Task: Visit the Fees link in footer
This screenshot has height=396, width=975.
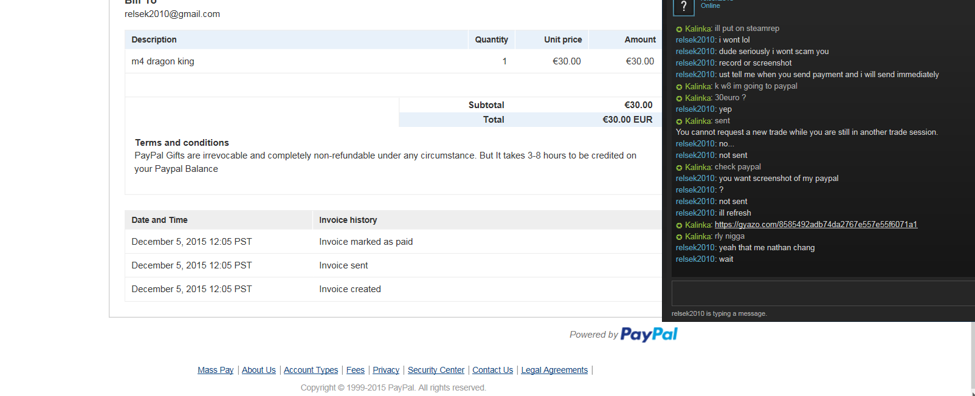Action: (355, 370)
